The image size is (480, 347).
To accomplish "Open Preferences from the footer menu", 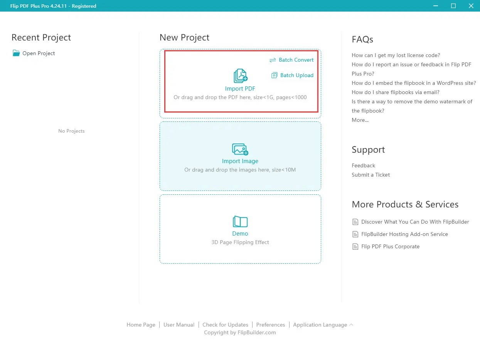I will 270,325.
